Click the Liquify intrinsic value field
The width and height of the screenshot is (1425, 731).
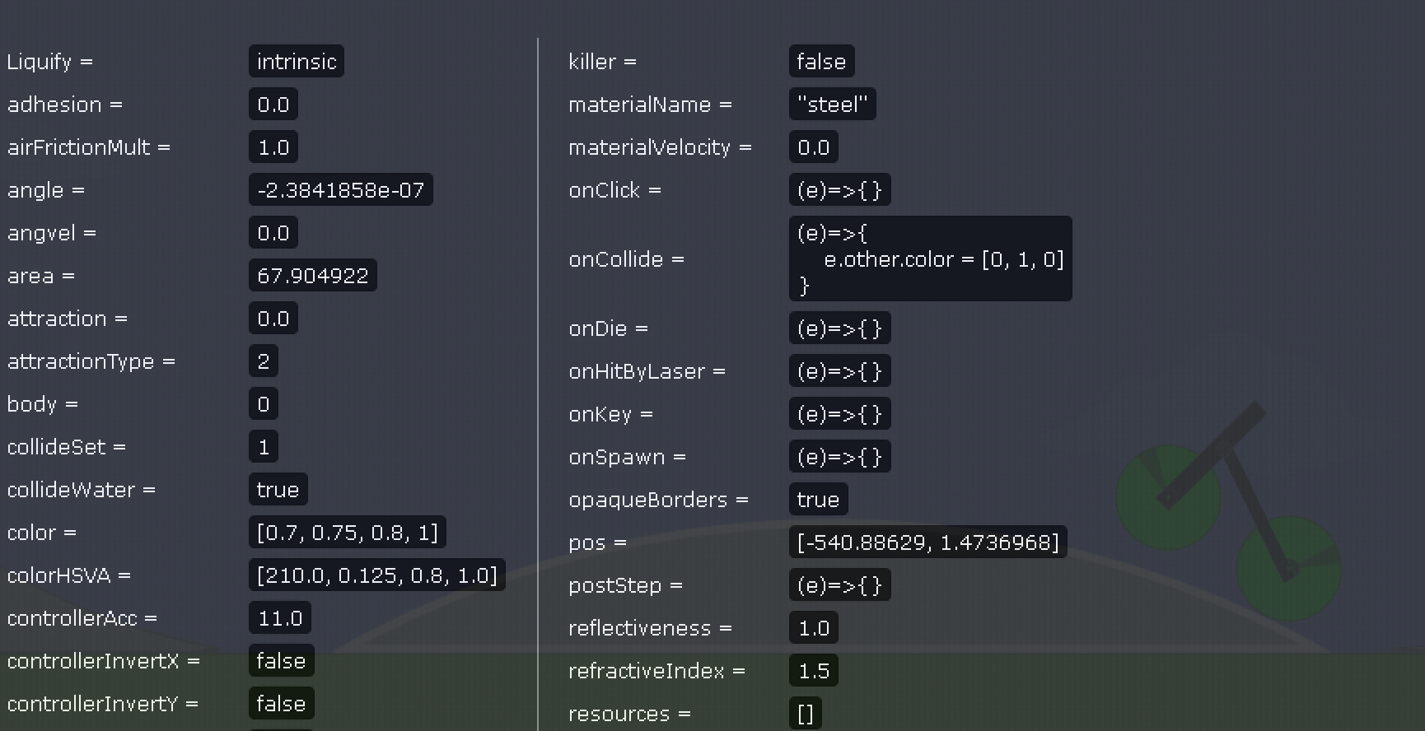point(296,62)
